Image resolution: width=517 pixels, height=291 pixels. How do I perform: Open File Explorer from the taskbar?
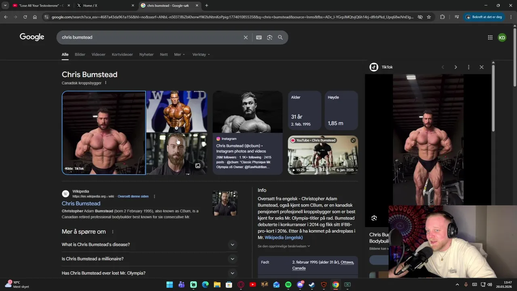click(217, 285)
